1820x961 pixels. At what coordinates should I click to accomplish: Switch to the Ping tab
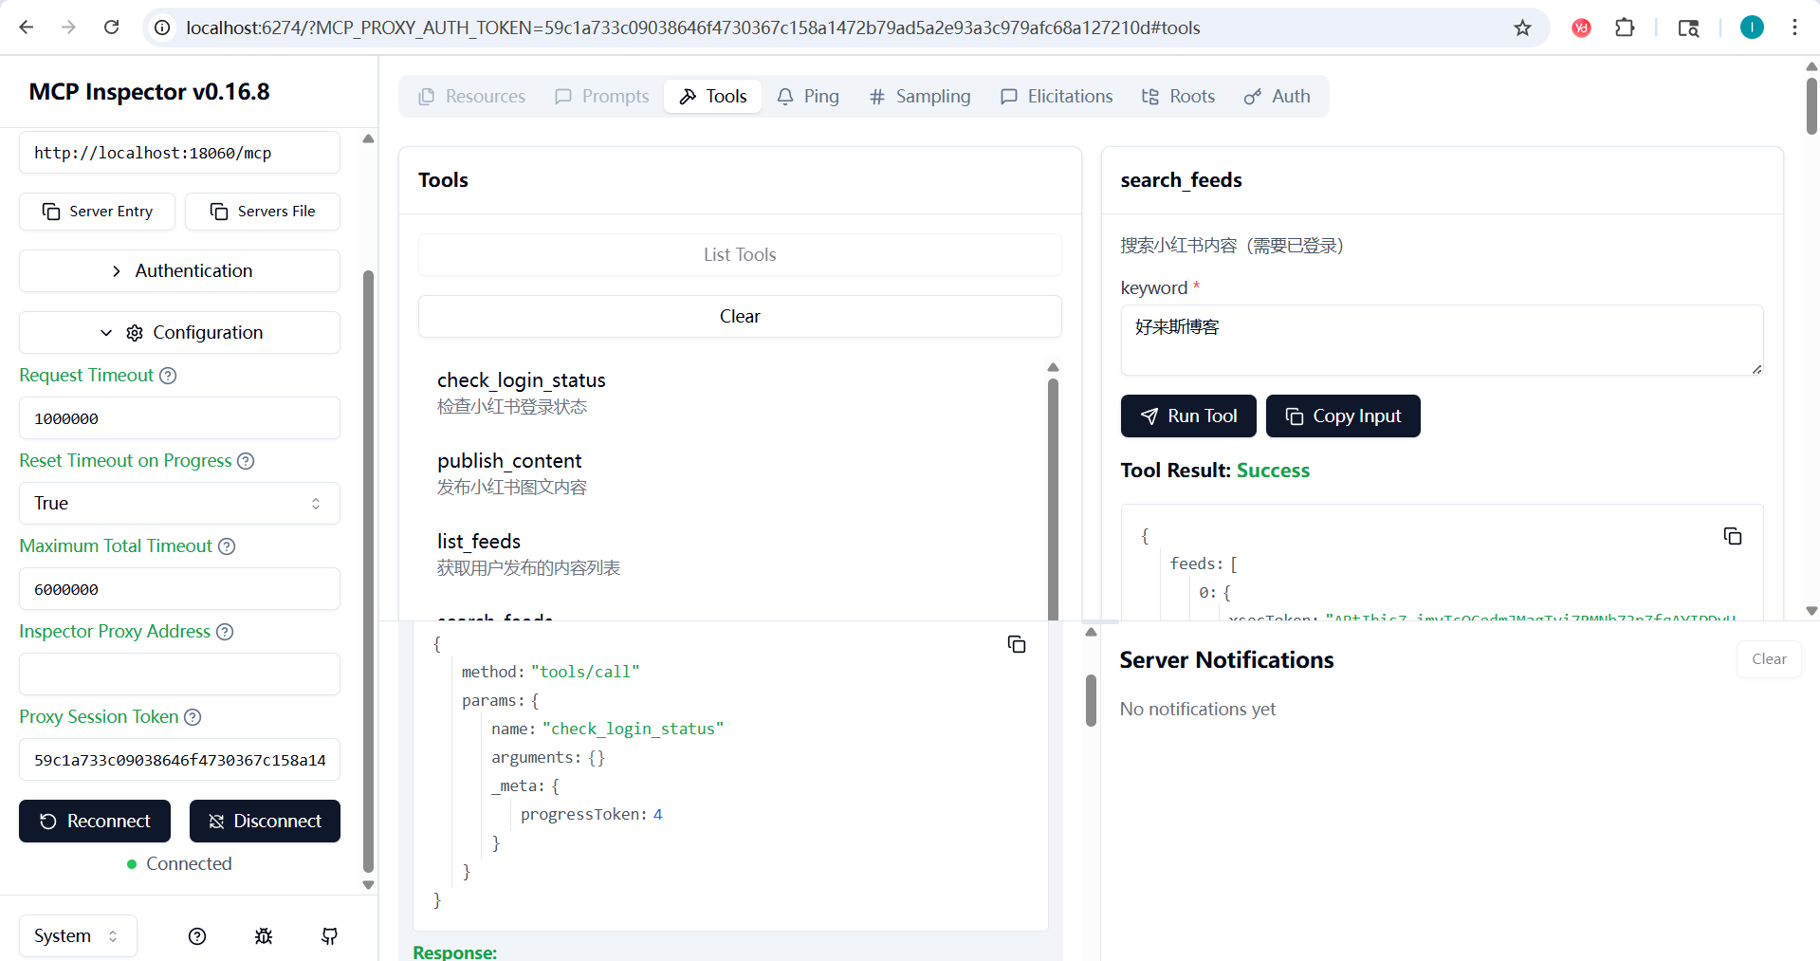pos(808,97)
